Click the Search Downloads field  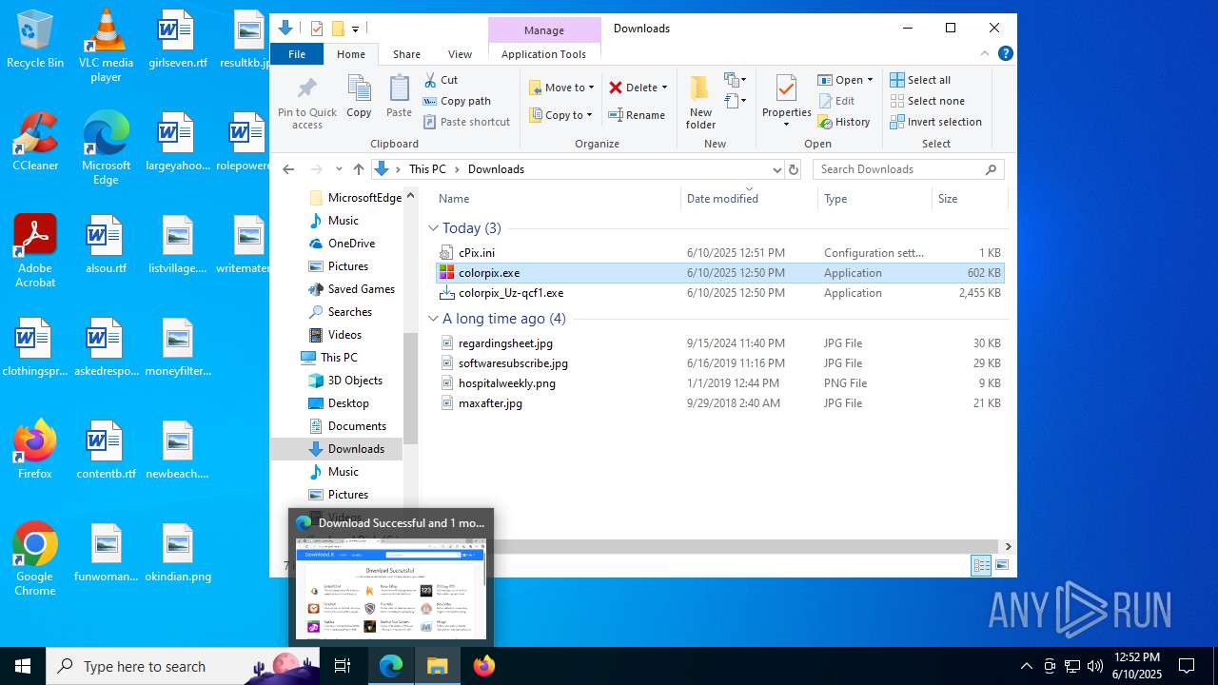tap(909, 169)
